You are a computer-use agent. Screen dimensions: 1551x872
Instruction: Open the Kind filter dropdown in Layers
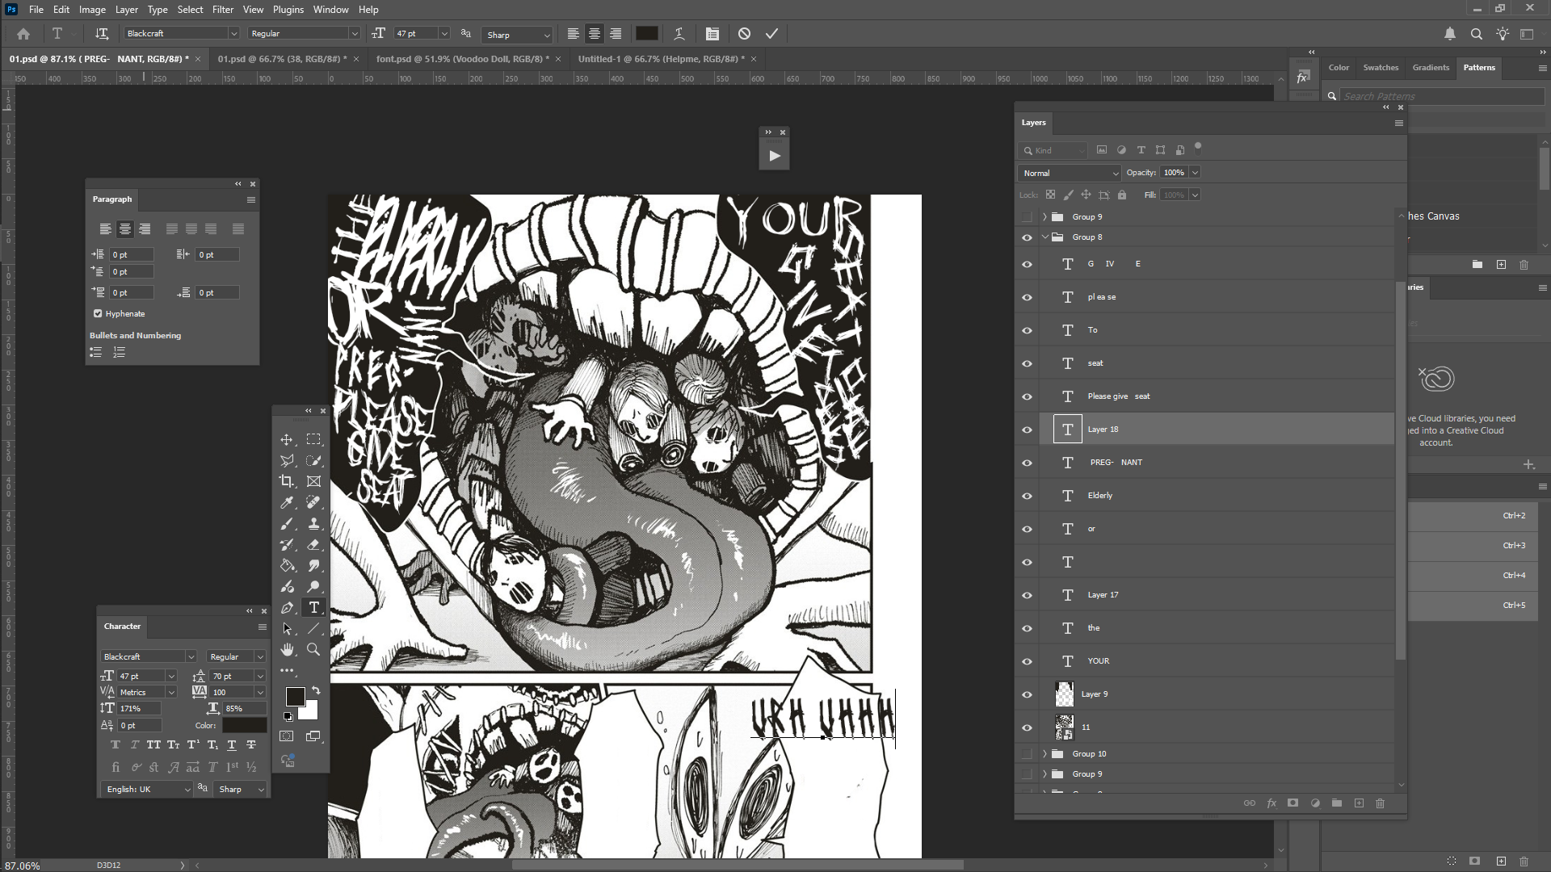point(1053,150)
